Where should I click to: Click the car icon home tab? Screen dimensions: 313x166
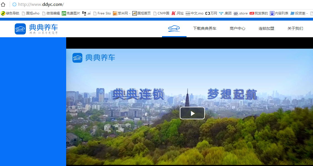click(x=174, y=28)
